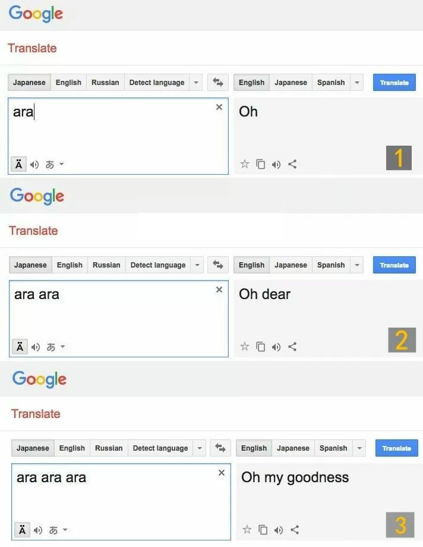Image resolution: width=423 pixels, height=547 pixels.
Task: Choose Spanish target tab in the bottom panel
Action: click(332, 448)
